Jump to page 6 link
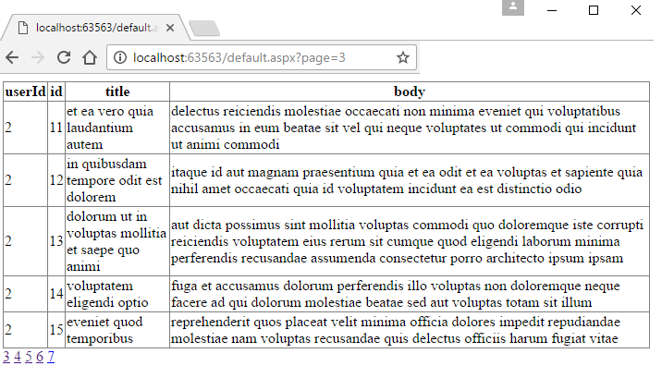 click(40, 357)
